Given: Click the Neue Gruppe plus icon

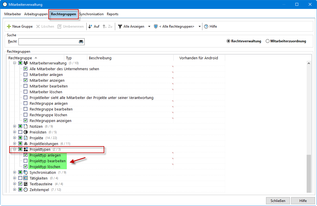Looking at the screenshot, I should [9, 26].
